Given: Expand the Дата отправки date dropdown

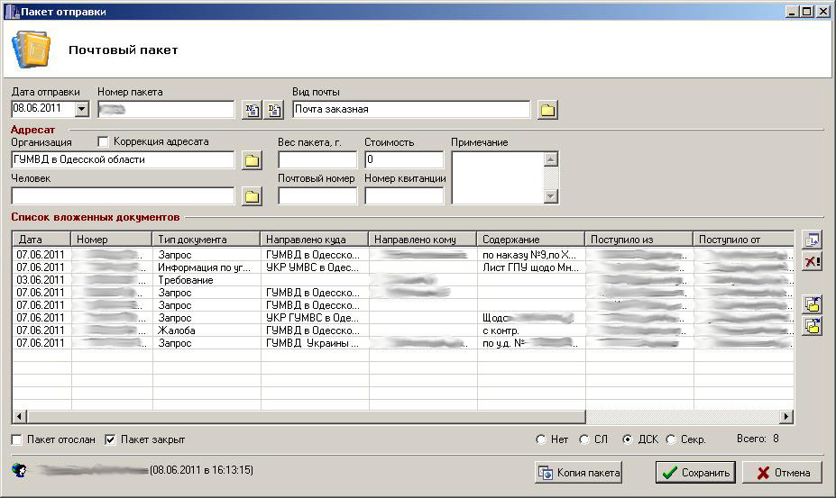Looking at the screenshot, I should [81, 109].
